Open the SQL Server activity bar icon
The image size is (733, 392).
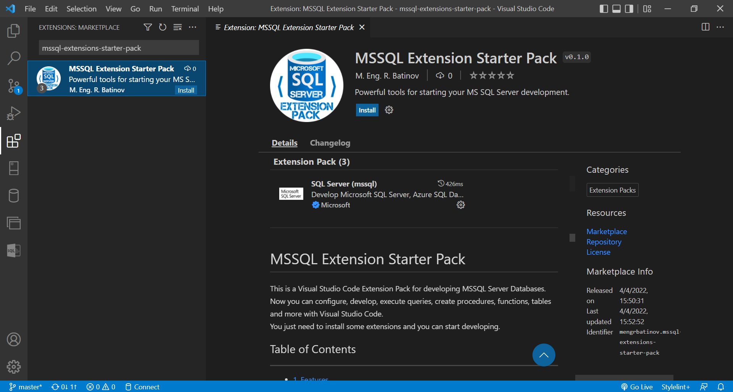pos(14,251)
